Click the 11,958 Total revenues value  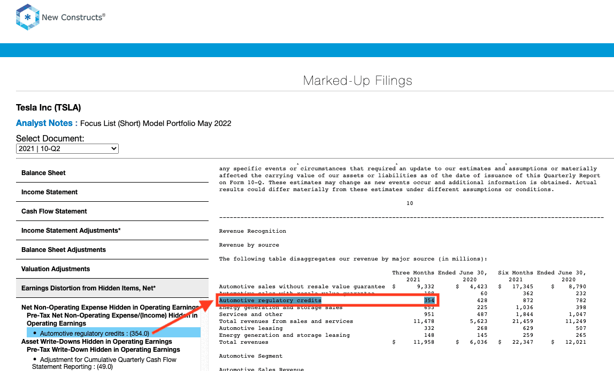click(x=424, y=342)
